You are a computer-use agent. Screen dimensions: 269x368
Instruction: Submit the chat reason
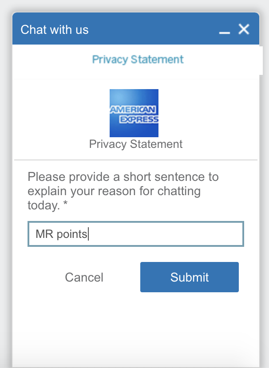click(x=190, y=277)
